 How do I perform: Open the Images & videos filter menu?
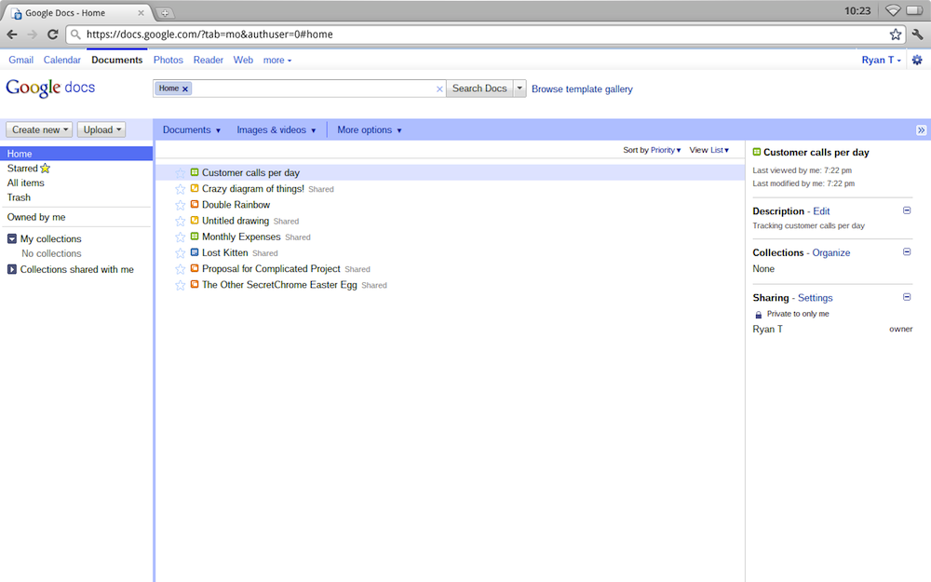click(x=277, y=130)
